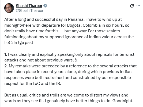Click the @ShashiTharoor handle
The height and width of the screenshot is (107, 143).
pos(29,11)
